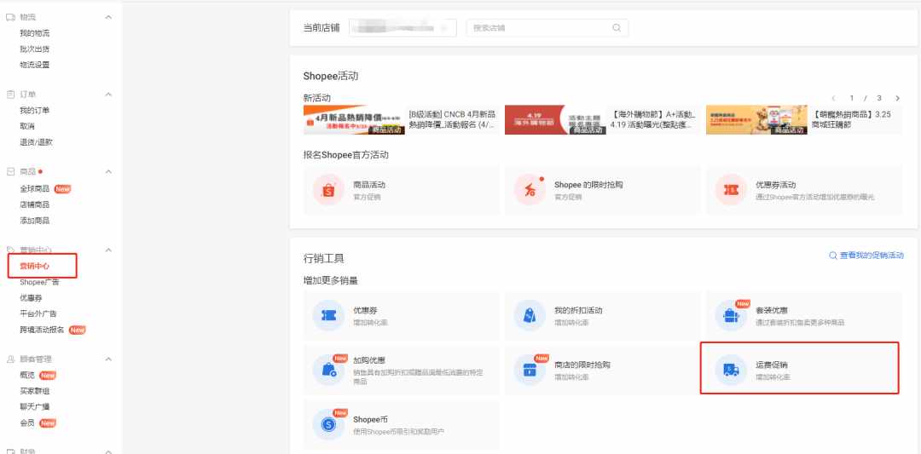Open 平台外广告 in sidebar

(x=38, y=313)
